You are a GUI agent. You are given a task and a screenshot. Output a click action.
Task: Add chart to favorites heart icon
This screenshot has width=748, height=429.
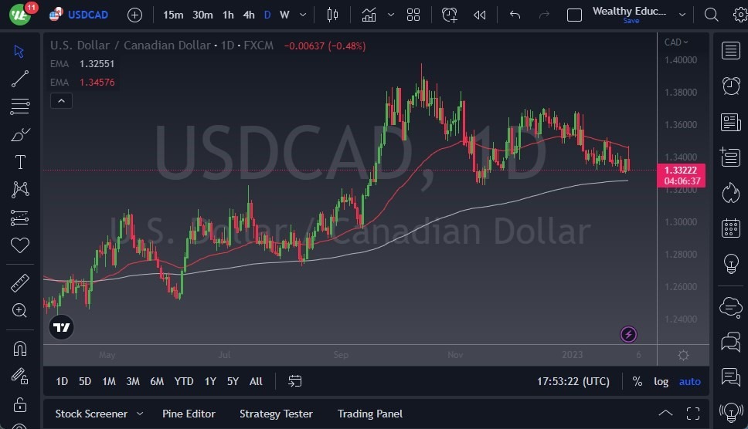click(x=19, y=245)
